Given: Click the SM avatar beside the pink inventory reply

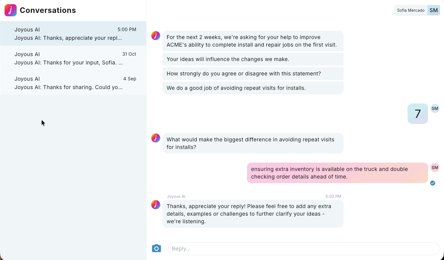Looking at the screenshot, I should click(x=435, y=168).
